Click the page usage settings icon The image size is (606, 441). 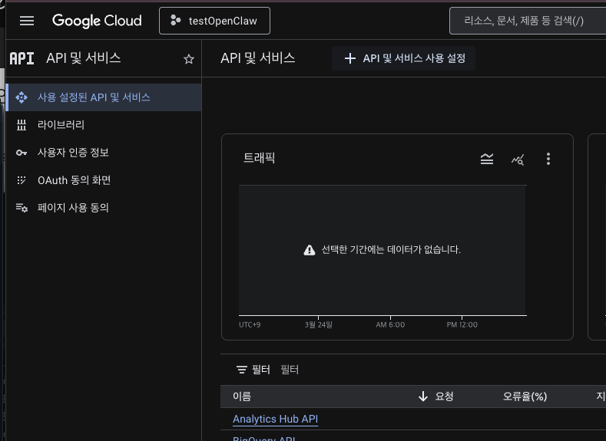click(x=22, y=208)
